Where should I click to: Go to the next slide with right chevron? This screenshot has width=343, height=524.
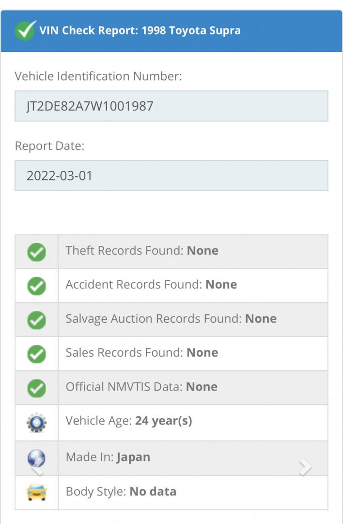(x=305, y=467)
